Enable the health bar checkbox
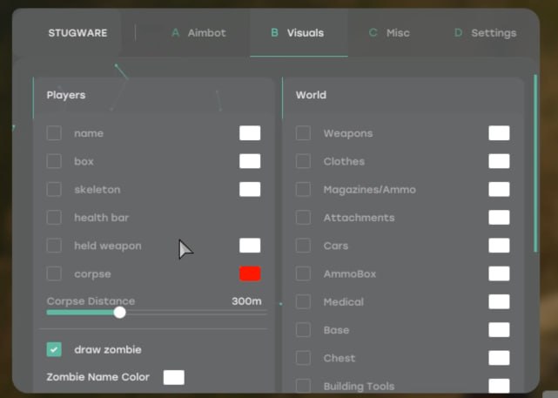 [x=54, y=218]
